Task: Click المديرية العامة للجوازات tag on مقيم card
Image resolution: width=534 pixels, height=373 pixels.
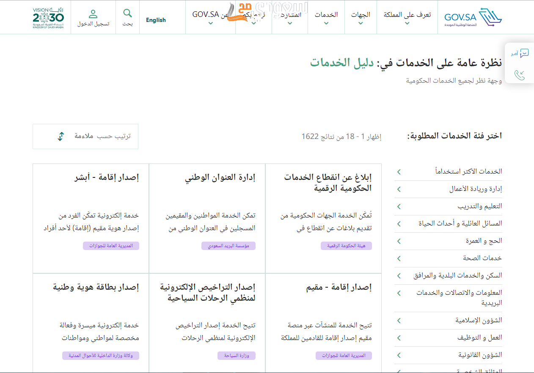Action: [x=344, y=356]
